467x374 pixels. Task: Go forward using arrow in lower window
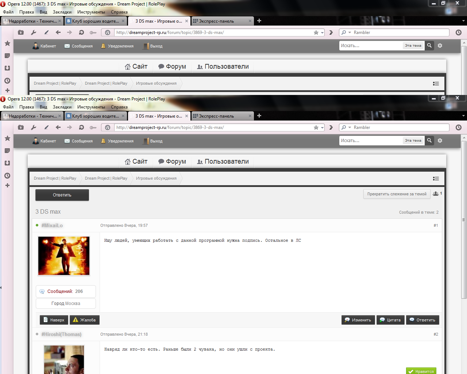click(69, 127)
